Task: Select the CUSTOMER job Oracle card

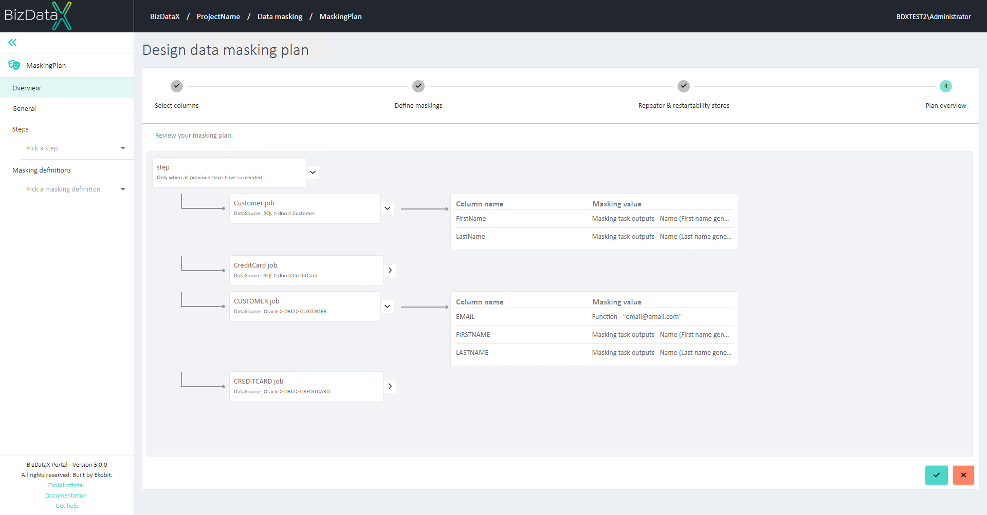Action: coord(305,307)
